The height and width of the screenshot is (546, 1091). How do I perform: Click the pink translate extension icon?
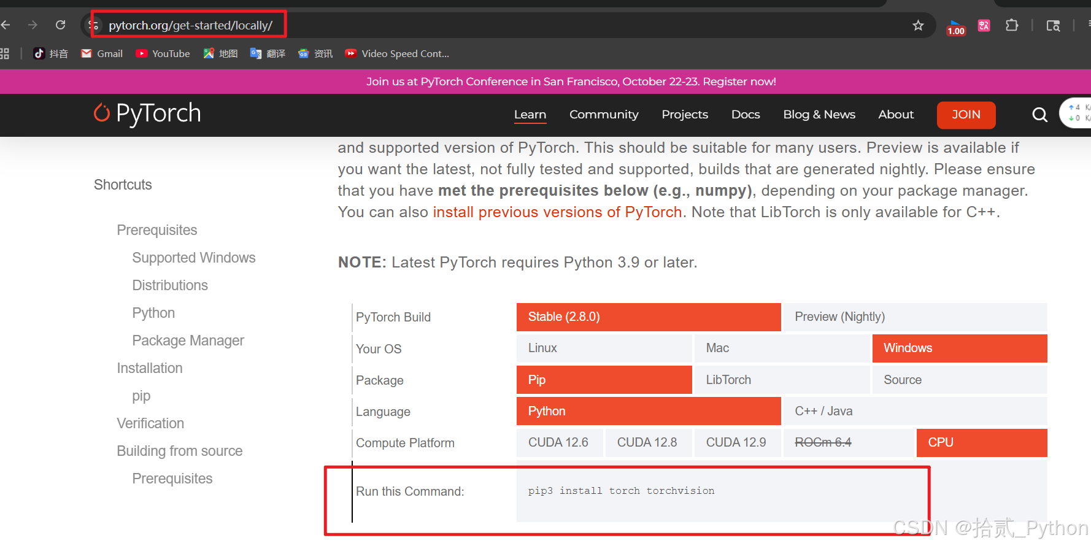[984, 25]
